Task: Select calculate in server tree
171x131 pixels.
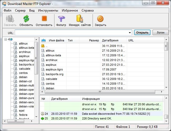Action: pyautogui.click(x=25, y=69)
